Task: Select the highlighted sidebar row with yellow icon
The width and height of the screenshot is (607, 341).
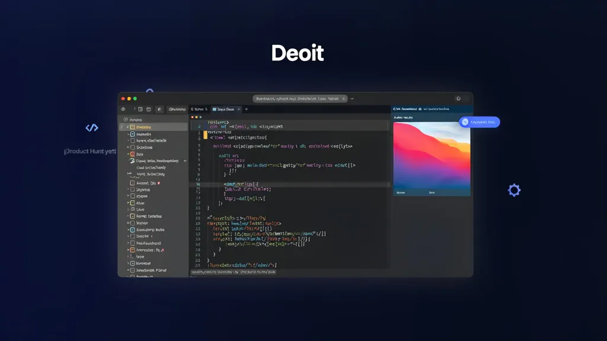Action: 154,127
